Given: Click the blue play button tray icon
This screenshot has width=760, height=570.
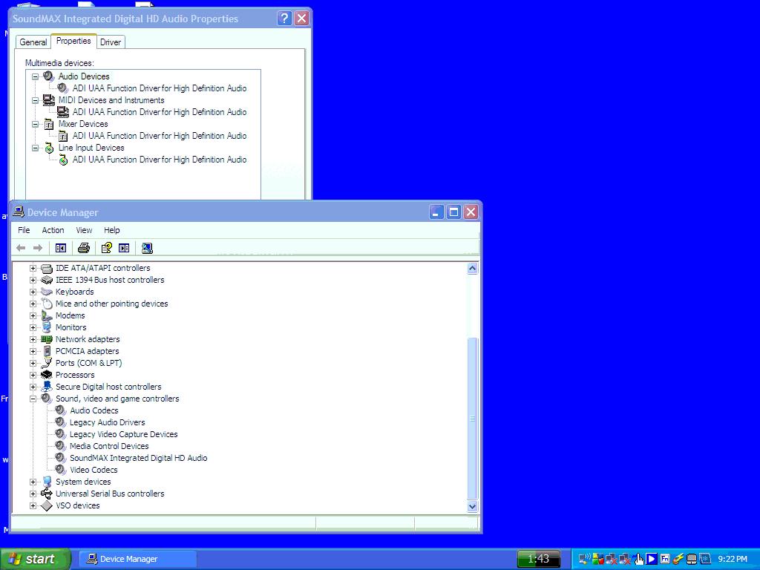Looking at the screenshot, I should [x=652, y=560].
